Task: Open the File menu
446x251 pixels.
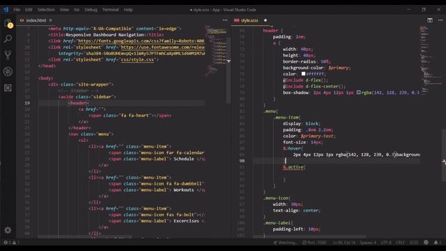Action: [17, 9]
